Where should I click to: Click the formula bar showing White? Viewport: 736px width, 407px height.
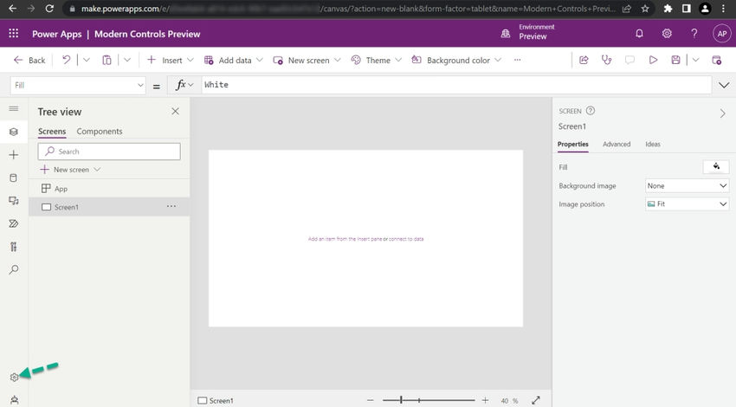(456, 85)
